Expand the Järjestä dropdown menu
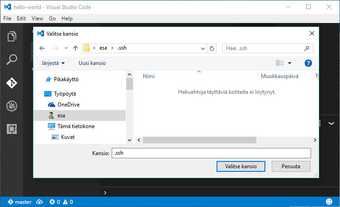 pyautogui.click(x=54, y=63)
